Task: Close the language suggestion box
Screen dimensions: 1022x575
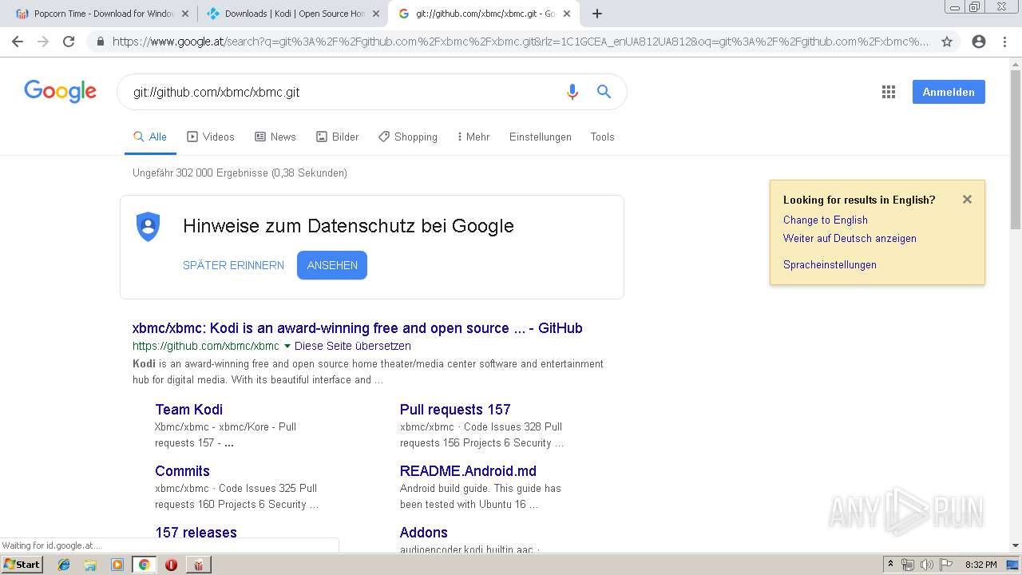Action: (x=967, y=200)
